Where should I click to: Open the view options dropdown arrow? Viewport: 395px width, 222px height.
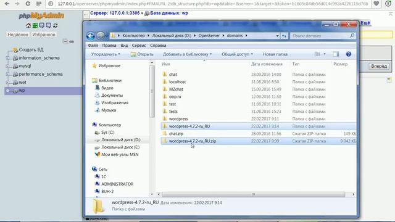[325, 54]
